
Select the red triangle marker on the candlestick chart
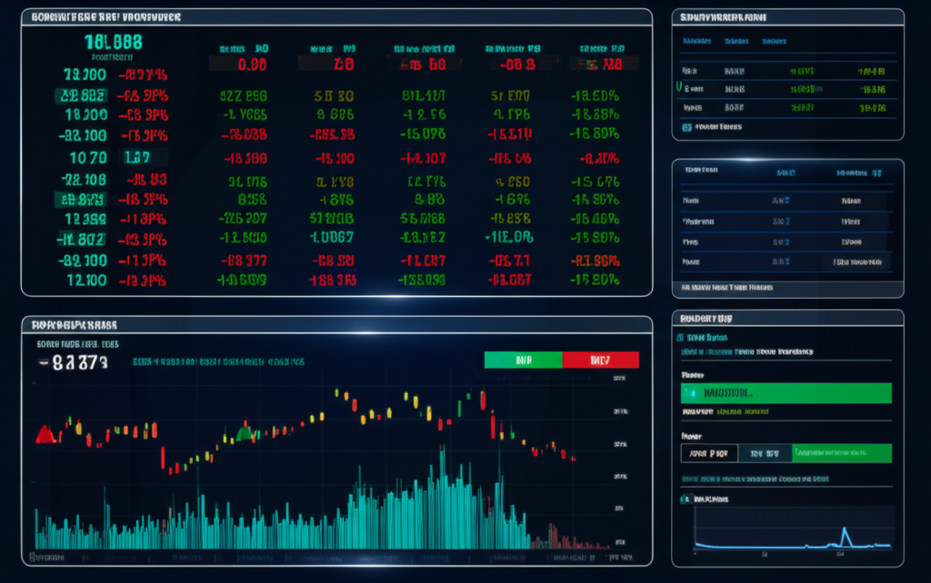pos(43,434)
